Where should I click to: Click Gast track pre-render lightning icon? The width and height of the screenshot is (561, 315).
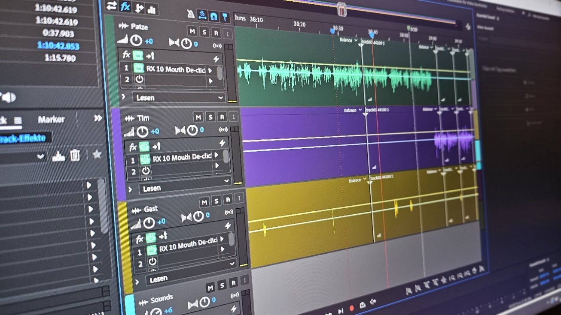pyautogui.click(x=228, y=225)
